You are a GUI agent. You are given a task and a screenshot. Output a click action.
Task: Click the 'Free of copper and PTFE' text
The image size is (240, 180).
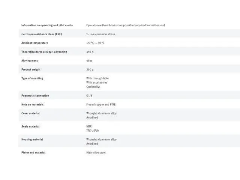100,105
